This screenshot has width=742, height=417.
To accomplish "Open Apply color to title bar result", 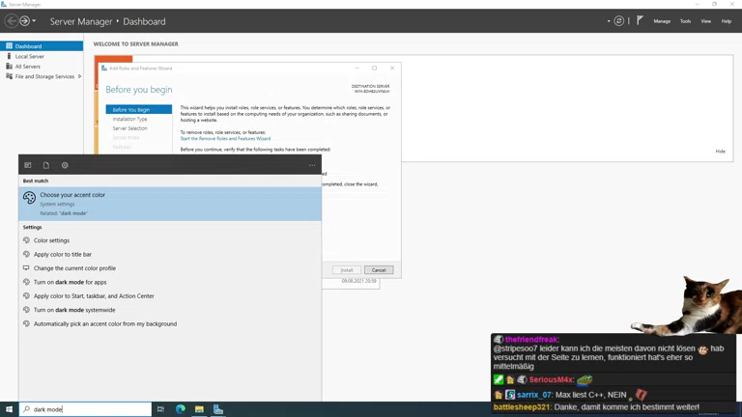I will pyautogui.click(x=170, y=254).
